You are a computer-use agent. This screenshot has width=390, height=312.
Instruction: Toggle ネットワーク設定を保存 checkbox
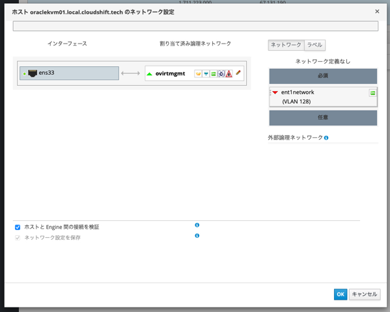(x=18, y=238)
